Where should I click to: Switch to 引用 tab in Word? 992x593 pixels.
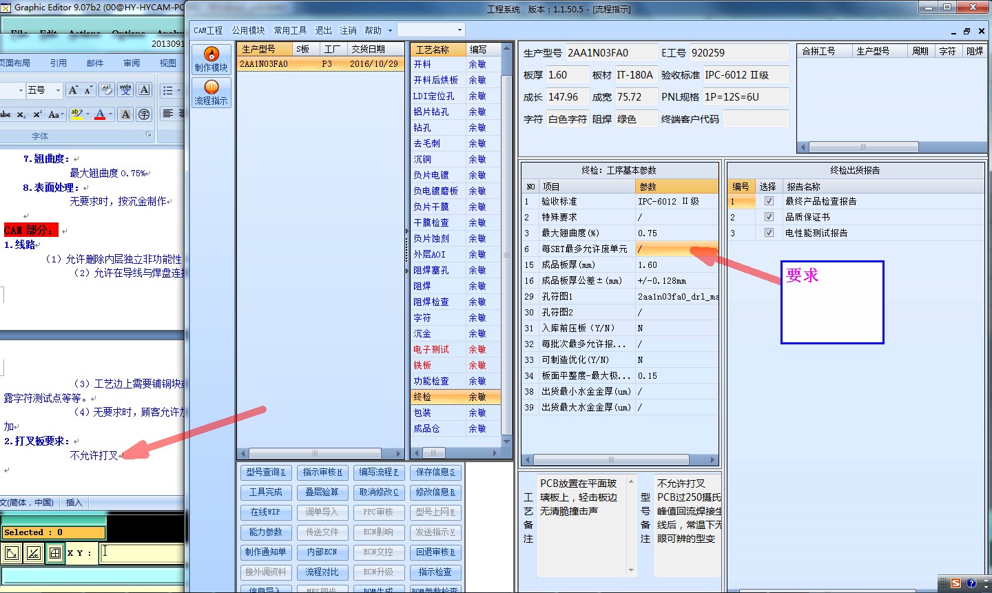point(59,63)
